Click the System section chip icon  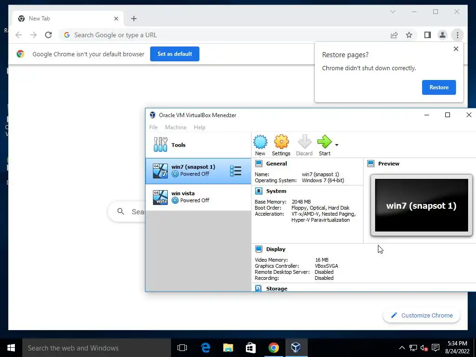point(258,191)
